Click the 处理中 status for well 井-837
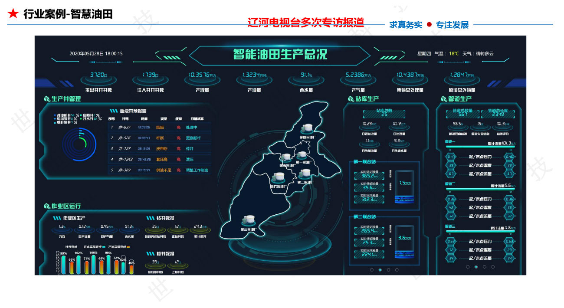This screenshot has width=564, height=308. pyautogui.click(x=191, y=127)
